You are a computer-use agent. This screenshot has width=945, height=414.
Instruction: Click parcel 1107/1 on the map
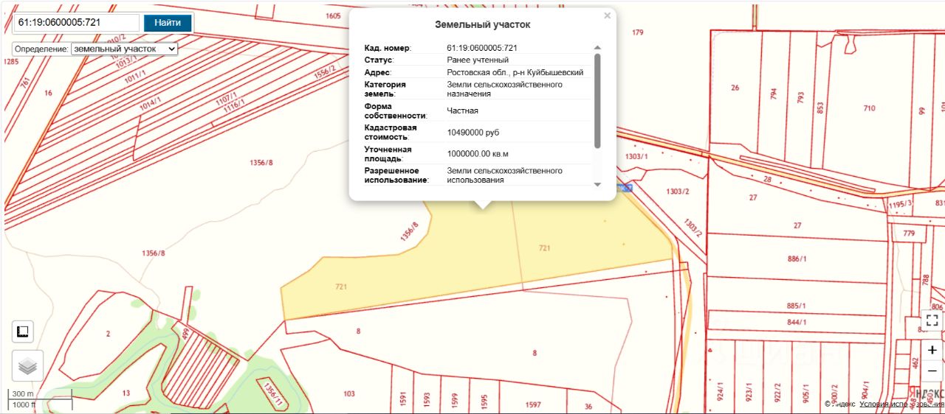(x=226, y=99)
